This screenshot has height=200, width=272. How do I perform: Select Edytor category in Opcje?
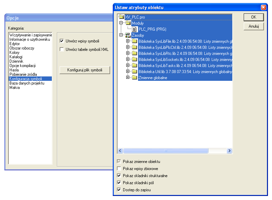point(30,44)
